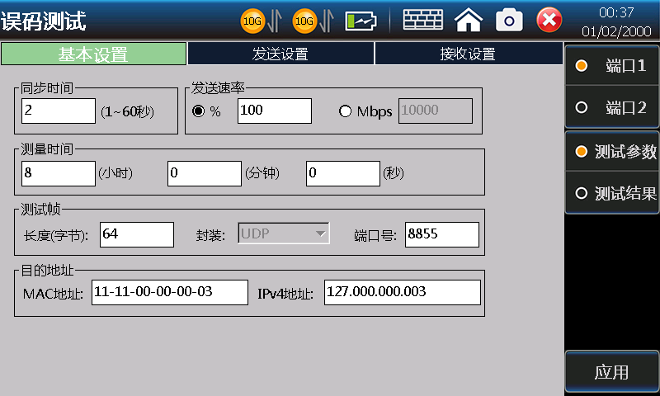This screenshot has width=660, height=396.
Task: Close the test with red X icon
Action: 549,20
